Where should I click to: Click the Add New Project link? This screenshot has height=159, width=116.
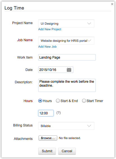(x=50, y=29)
